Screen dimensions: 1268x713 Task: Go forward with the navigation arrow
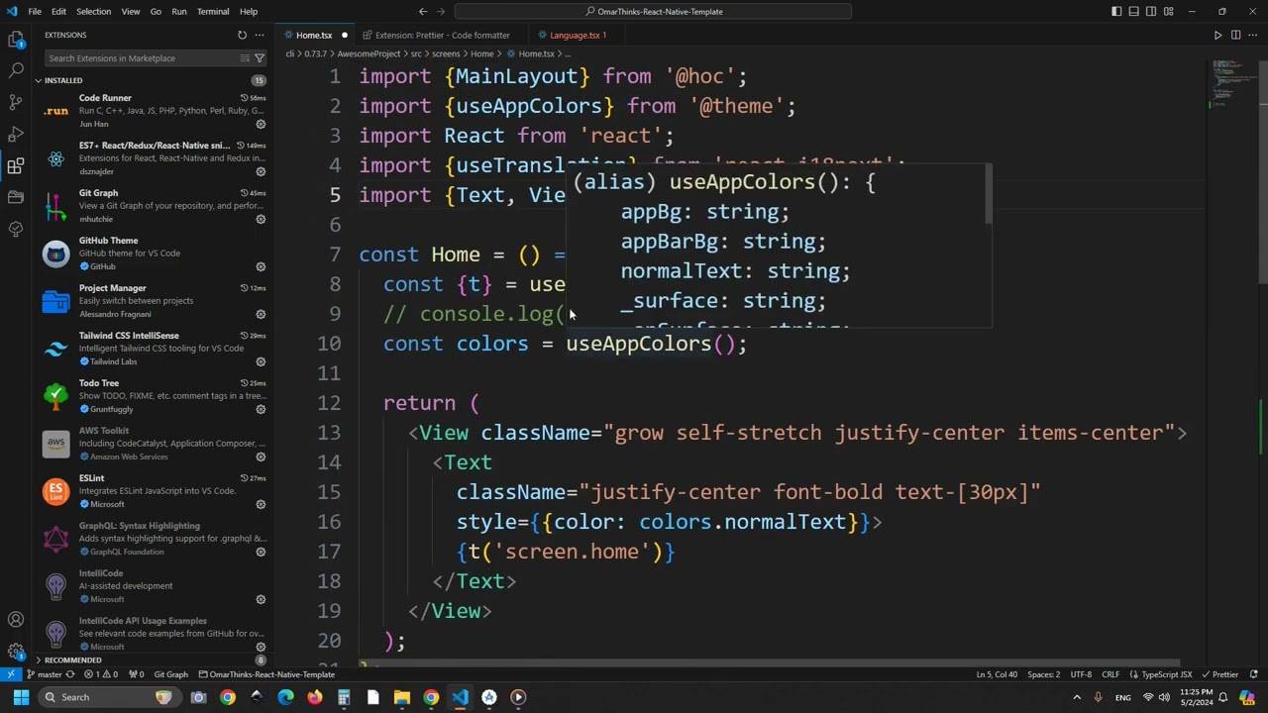coord(441,12)
